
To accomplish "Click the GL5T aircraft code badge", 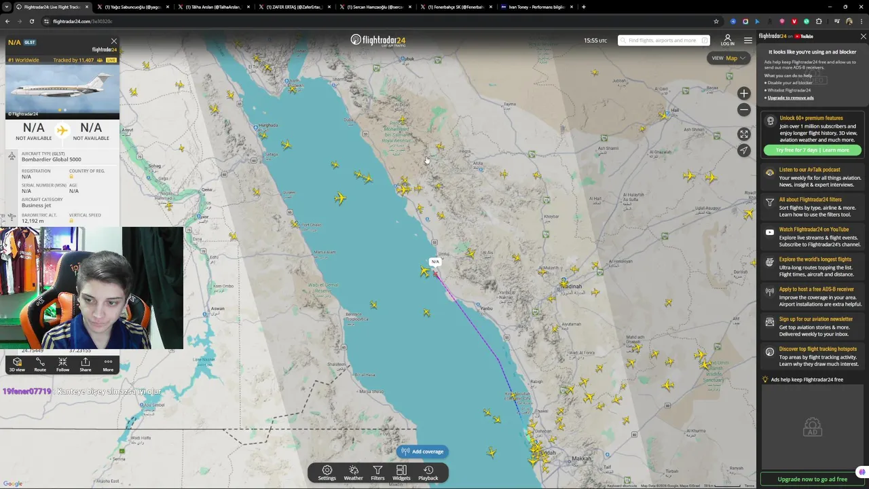I will tap(30, 42).
